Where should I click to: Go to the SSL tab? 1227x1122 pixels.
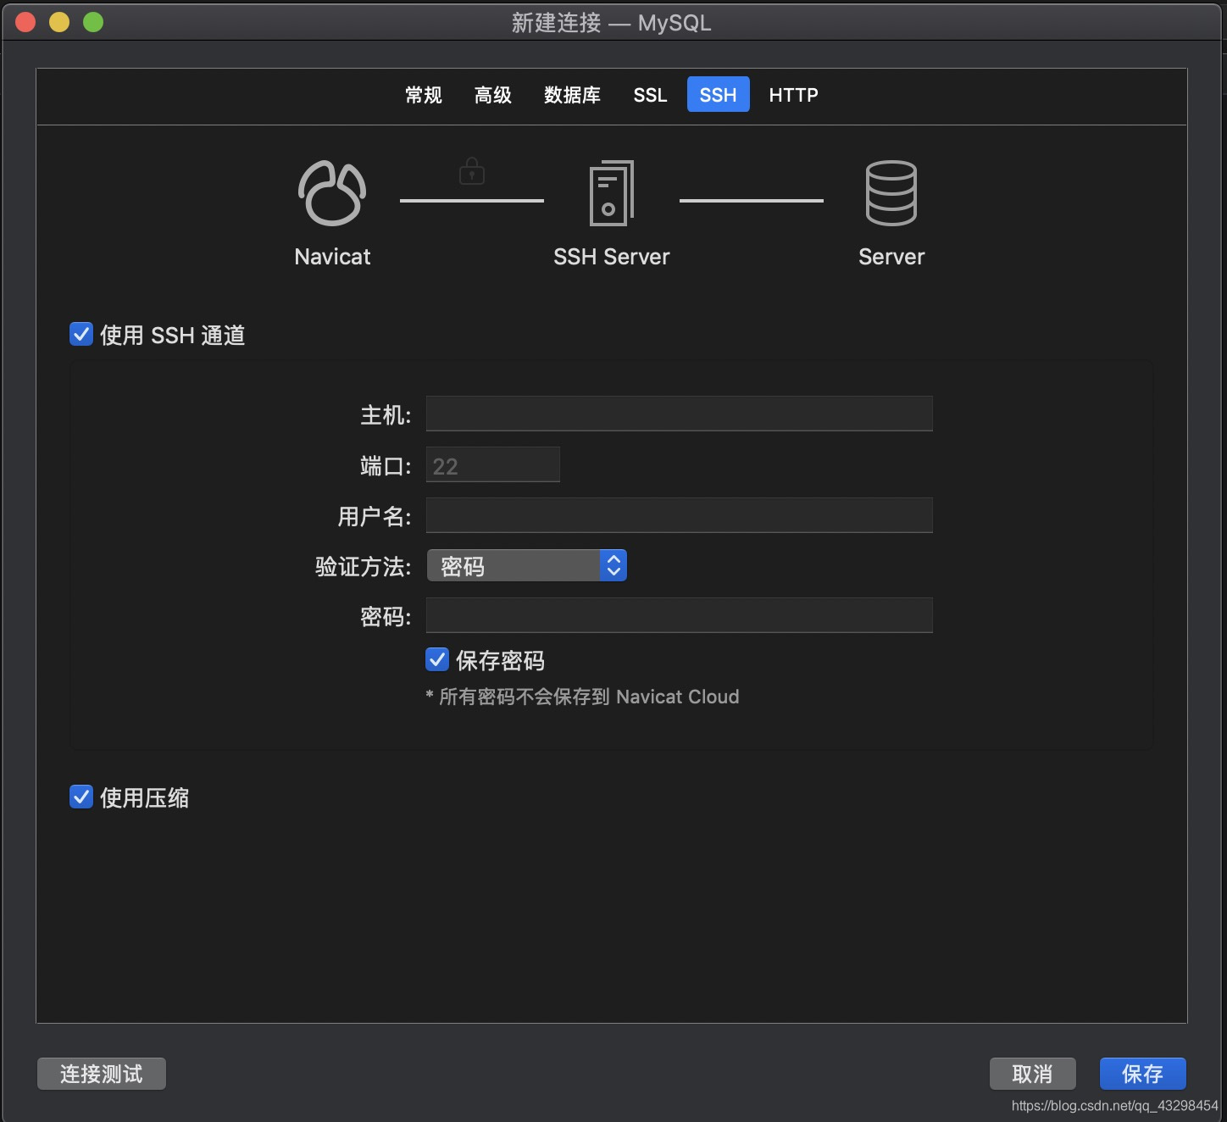point(650,95)
